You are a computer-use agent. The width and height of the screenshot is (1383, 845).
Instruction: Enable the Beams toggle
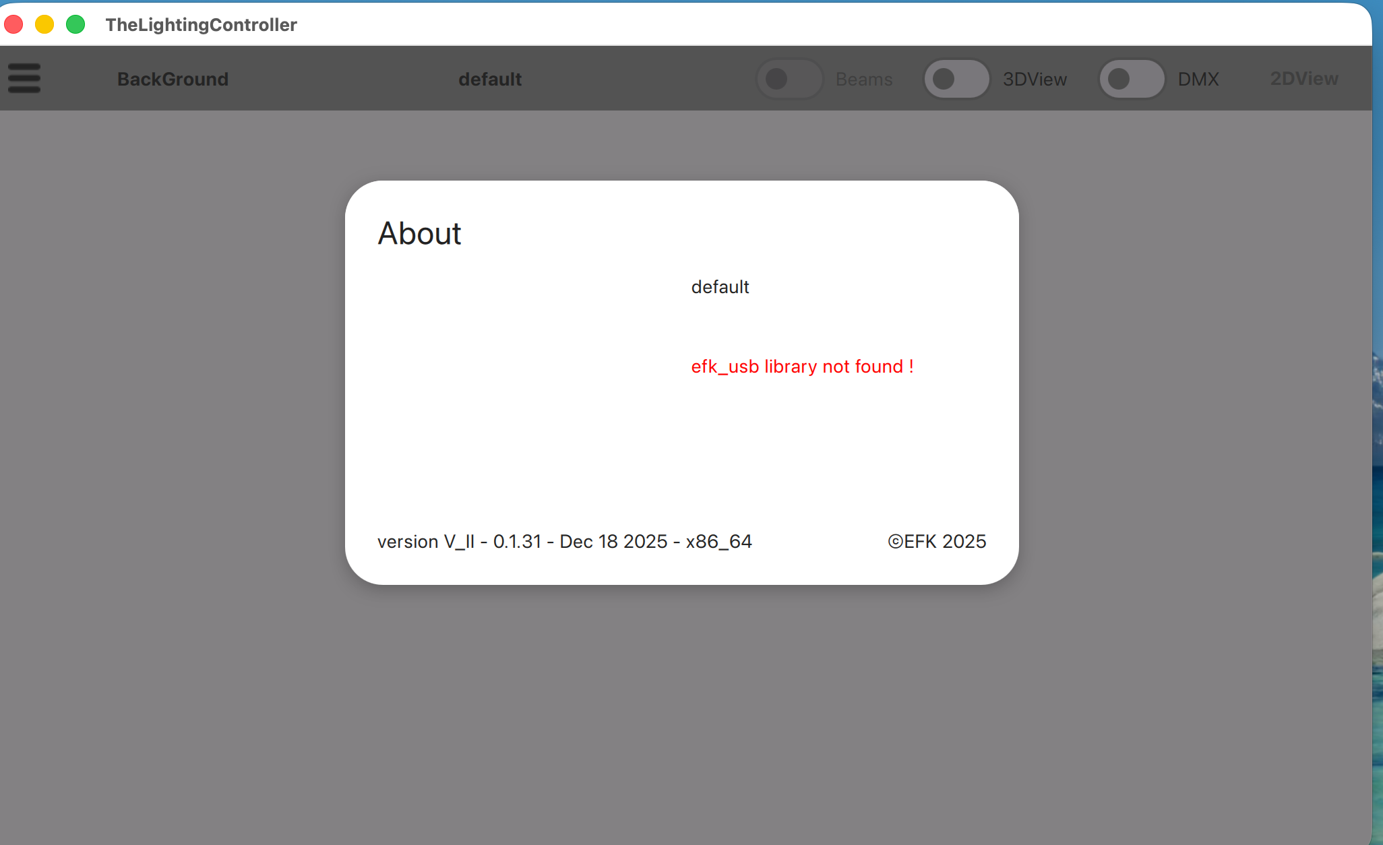point(789,78)
